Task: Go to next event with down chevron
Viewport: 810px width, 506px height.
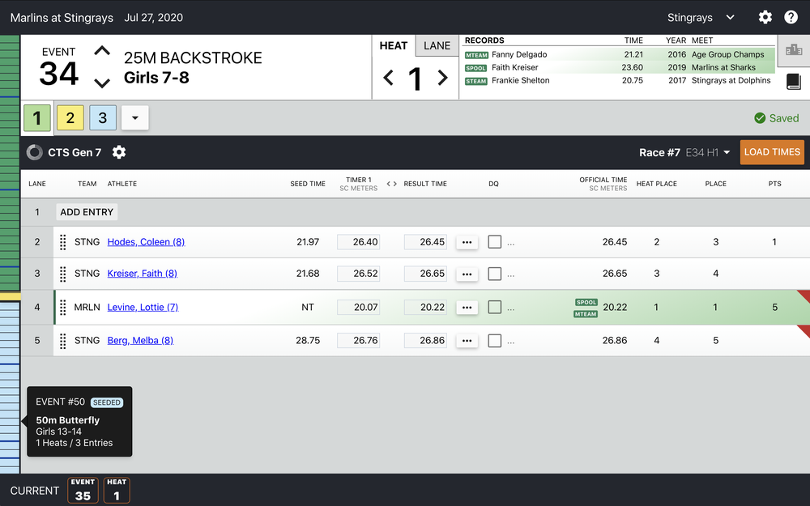Action: (x=102, y=83)
